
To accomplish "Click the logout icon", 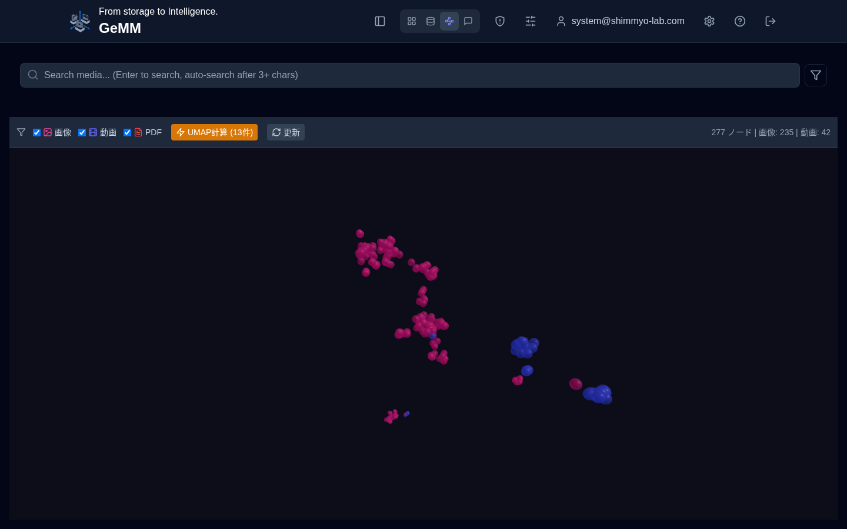I will tap(771, 21).
